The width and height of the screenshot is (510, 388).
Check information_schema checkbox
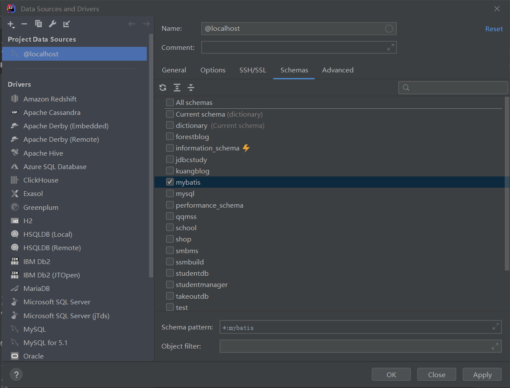(170, 148)
